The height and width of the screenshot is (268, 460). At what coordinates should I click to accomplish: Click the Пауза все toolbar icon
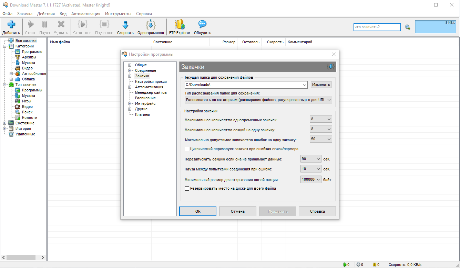point(104,24)
